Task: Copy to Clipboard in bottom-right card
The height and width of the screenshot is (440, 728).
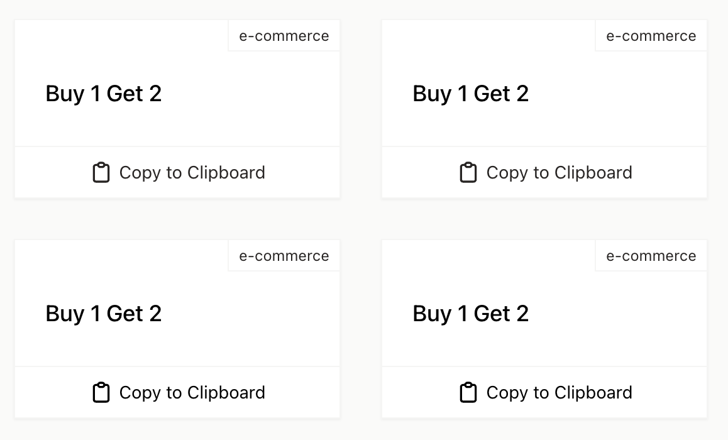Action: [x=544, y=393]
